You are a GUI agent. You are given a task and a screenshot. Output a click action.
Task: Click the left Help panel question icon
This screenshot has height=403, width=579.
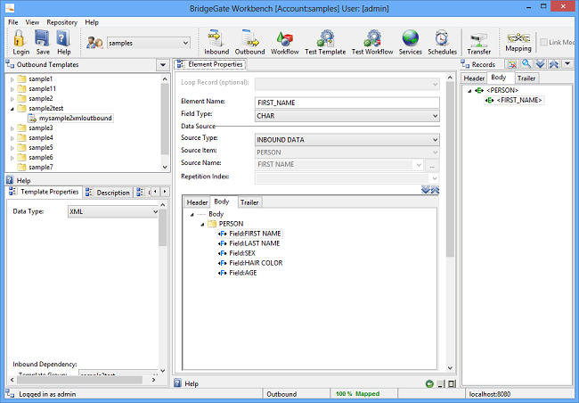tap(10, 180)
